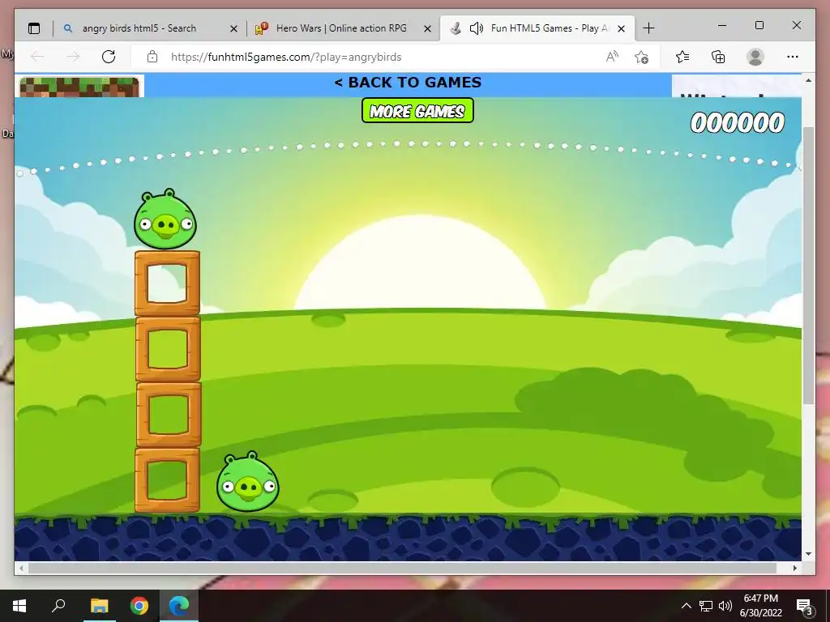Open the Windows Start menu

19,606
